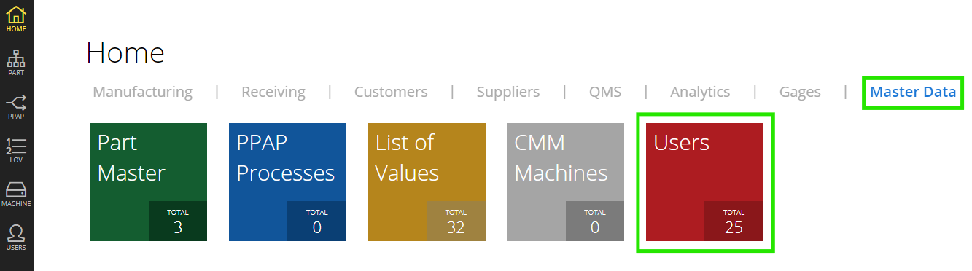972x271 pixels.
Task: Select the Receiving tab
Action: tap(273, 92)
